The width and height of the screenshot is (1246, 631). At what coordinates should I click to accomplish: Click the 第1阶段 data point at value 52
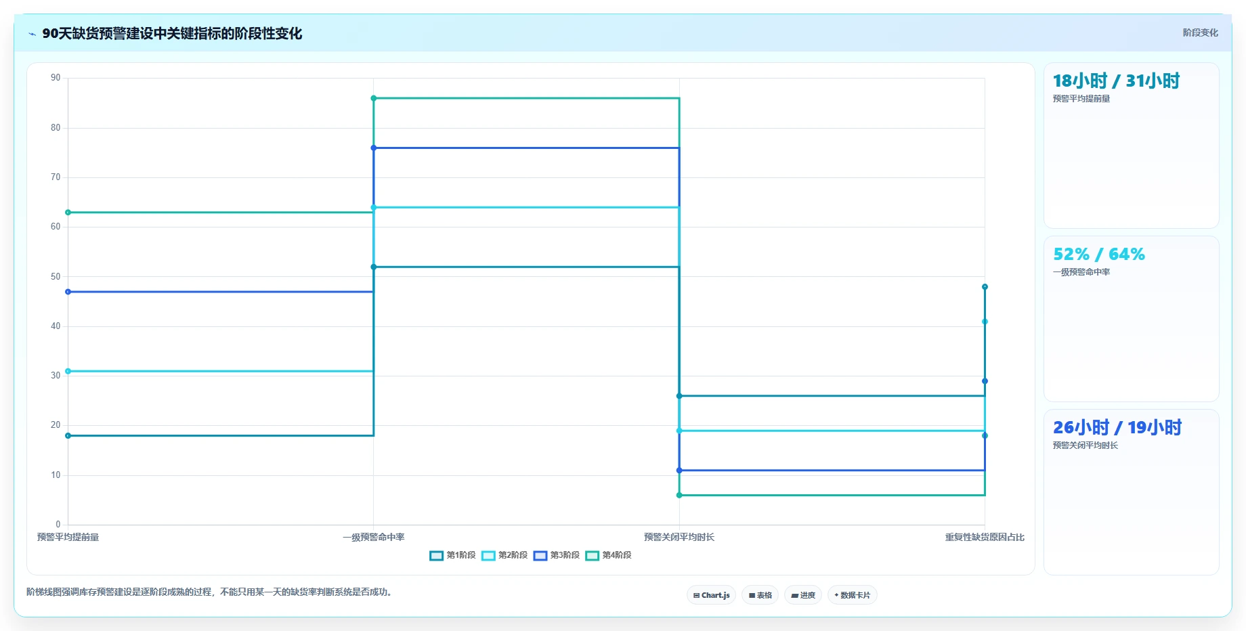tap(374, 267)
